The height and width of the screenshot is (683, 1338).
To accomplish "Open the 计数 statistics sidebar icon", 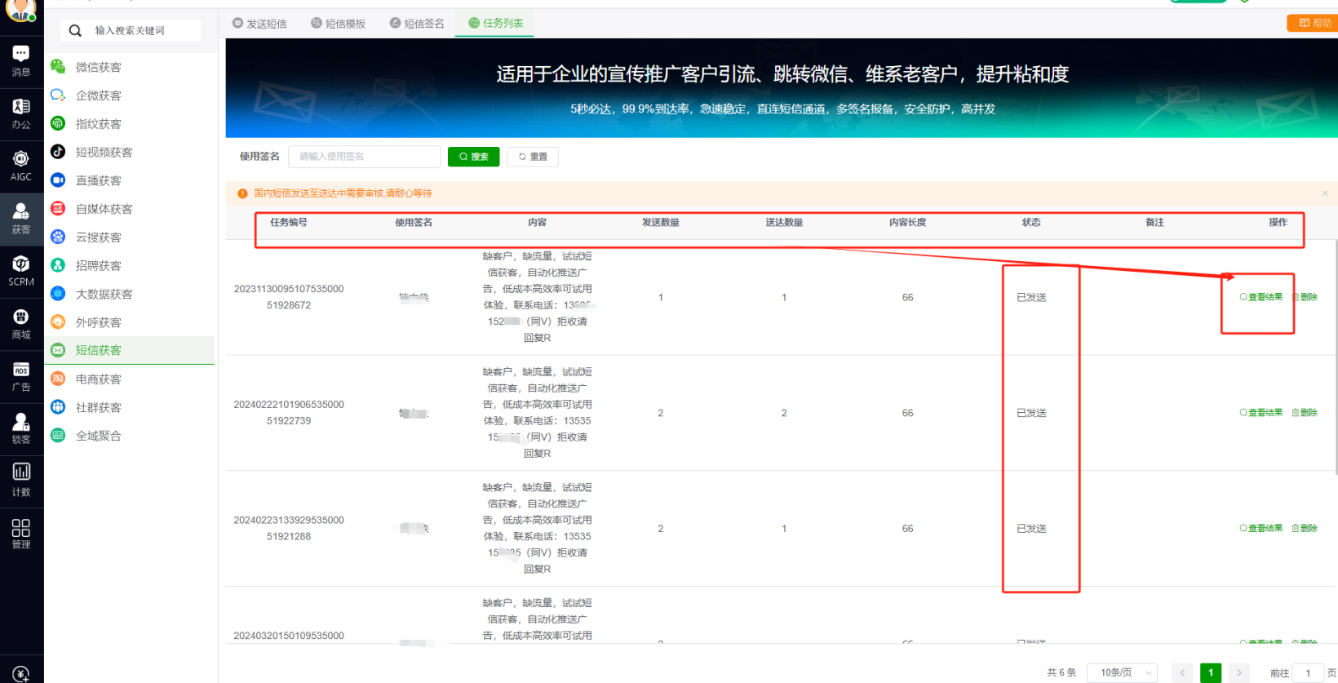I will [x=21, y=481].
